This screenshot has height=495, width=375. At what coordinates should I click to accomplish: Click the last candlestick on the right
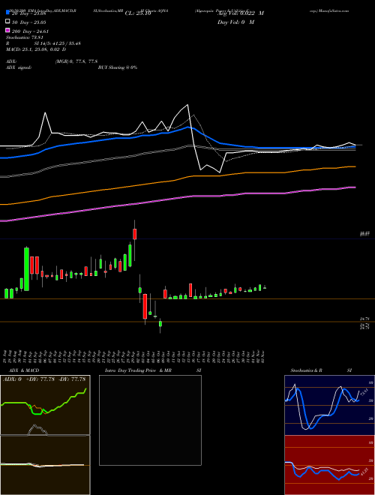[265, 287]
